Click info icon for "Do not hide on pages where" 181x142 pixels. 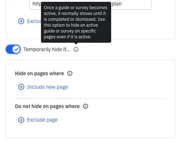[x=86, y=106]
